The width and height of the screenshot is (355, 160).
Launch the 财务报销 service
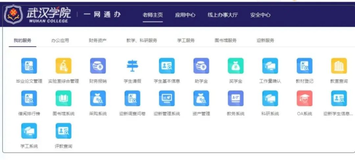[98, 66]
